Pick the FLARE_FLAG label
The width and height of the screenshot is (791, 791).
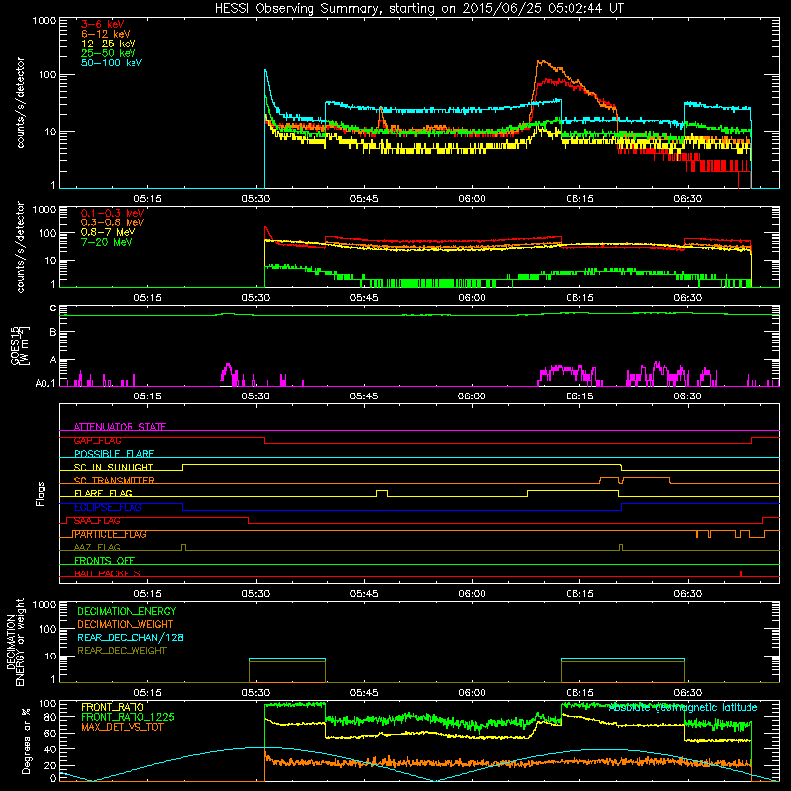click(x=103, y=493)
